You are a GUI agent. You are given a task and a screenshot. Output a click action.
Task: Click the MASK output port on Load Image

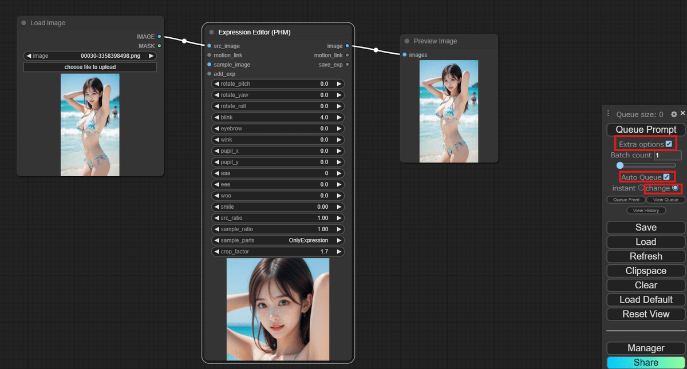159,46
